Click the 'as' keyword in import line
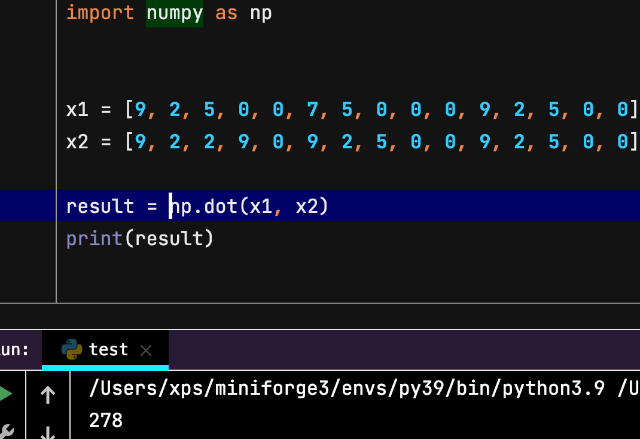This screenshot has height=439, width=640. [226, 13]
